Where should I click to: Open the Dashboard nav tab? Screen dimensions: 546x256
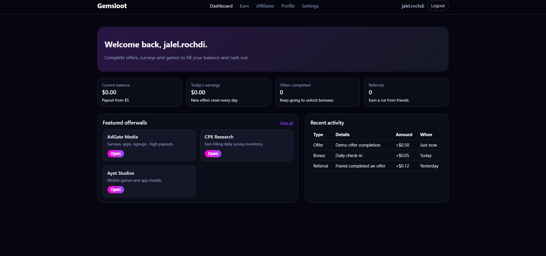coord(221,6)
